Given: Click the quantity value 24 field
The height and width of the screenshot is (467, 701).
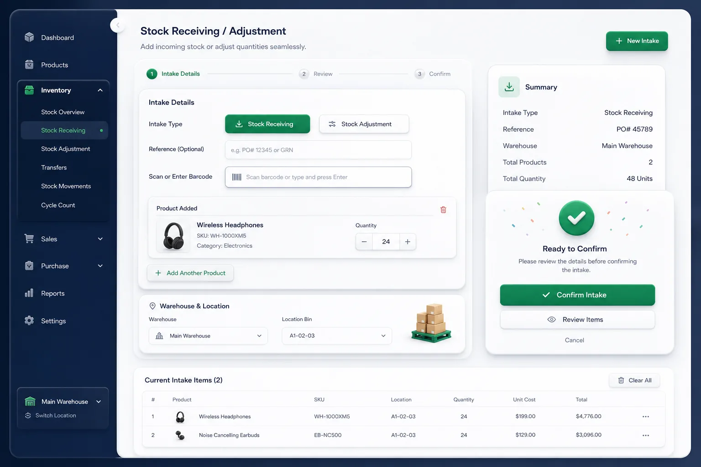Looking at the screenshot, I should (x=386, y=242).
